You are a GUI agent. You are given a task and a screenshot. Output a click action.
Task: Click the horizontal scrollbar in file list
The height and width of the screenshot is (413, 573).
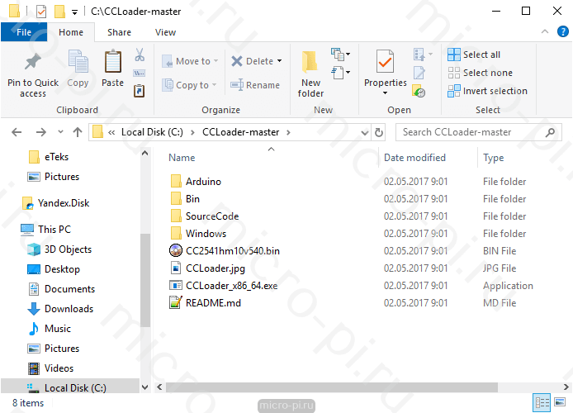tap(330, 387)
